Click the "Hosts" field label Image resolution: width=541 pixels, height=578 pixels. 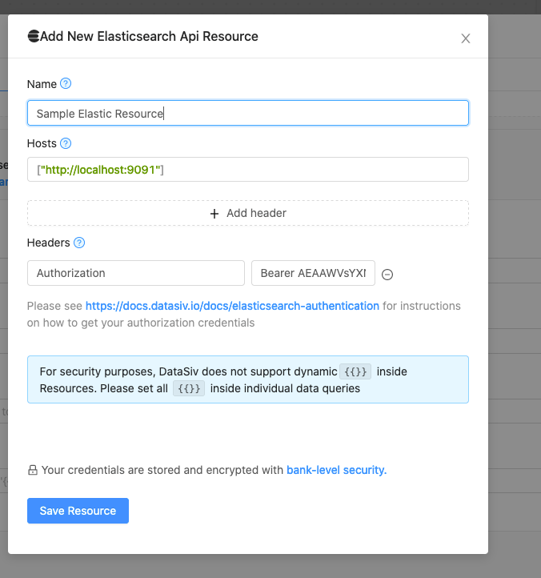[x=42, y=143]
